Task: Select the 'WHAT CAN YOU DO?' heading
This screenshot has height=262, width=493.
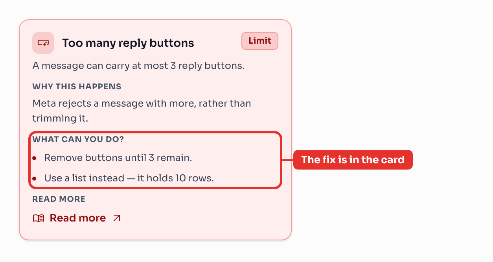Action: [78, 139]
